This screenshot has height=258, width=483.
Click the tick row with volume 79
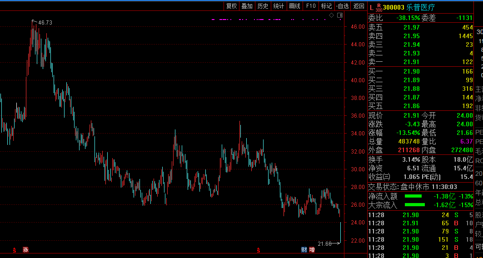click(420, 231)
